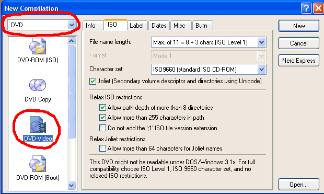This screenshot has width=324, height=194.
Task: Click the 'File name length:' label
Action: pyautogui.click(x=110, y=42)
